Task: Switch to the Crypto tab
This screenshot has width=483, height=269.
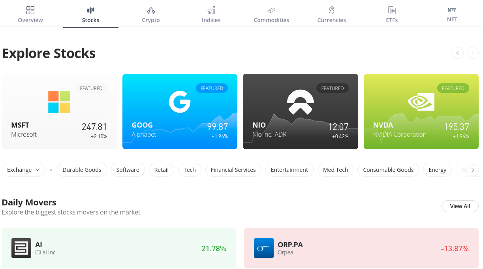Action: pyautogui.click(x=151, y=15)
